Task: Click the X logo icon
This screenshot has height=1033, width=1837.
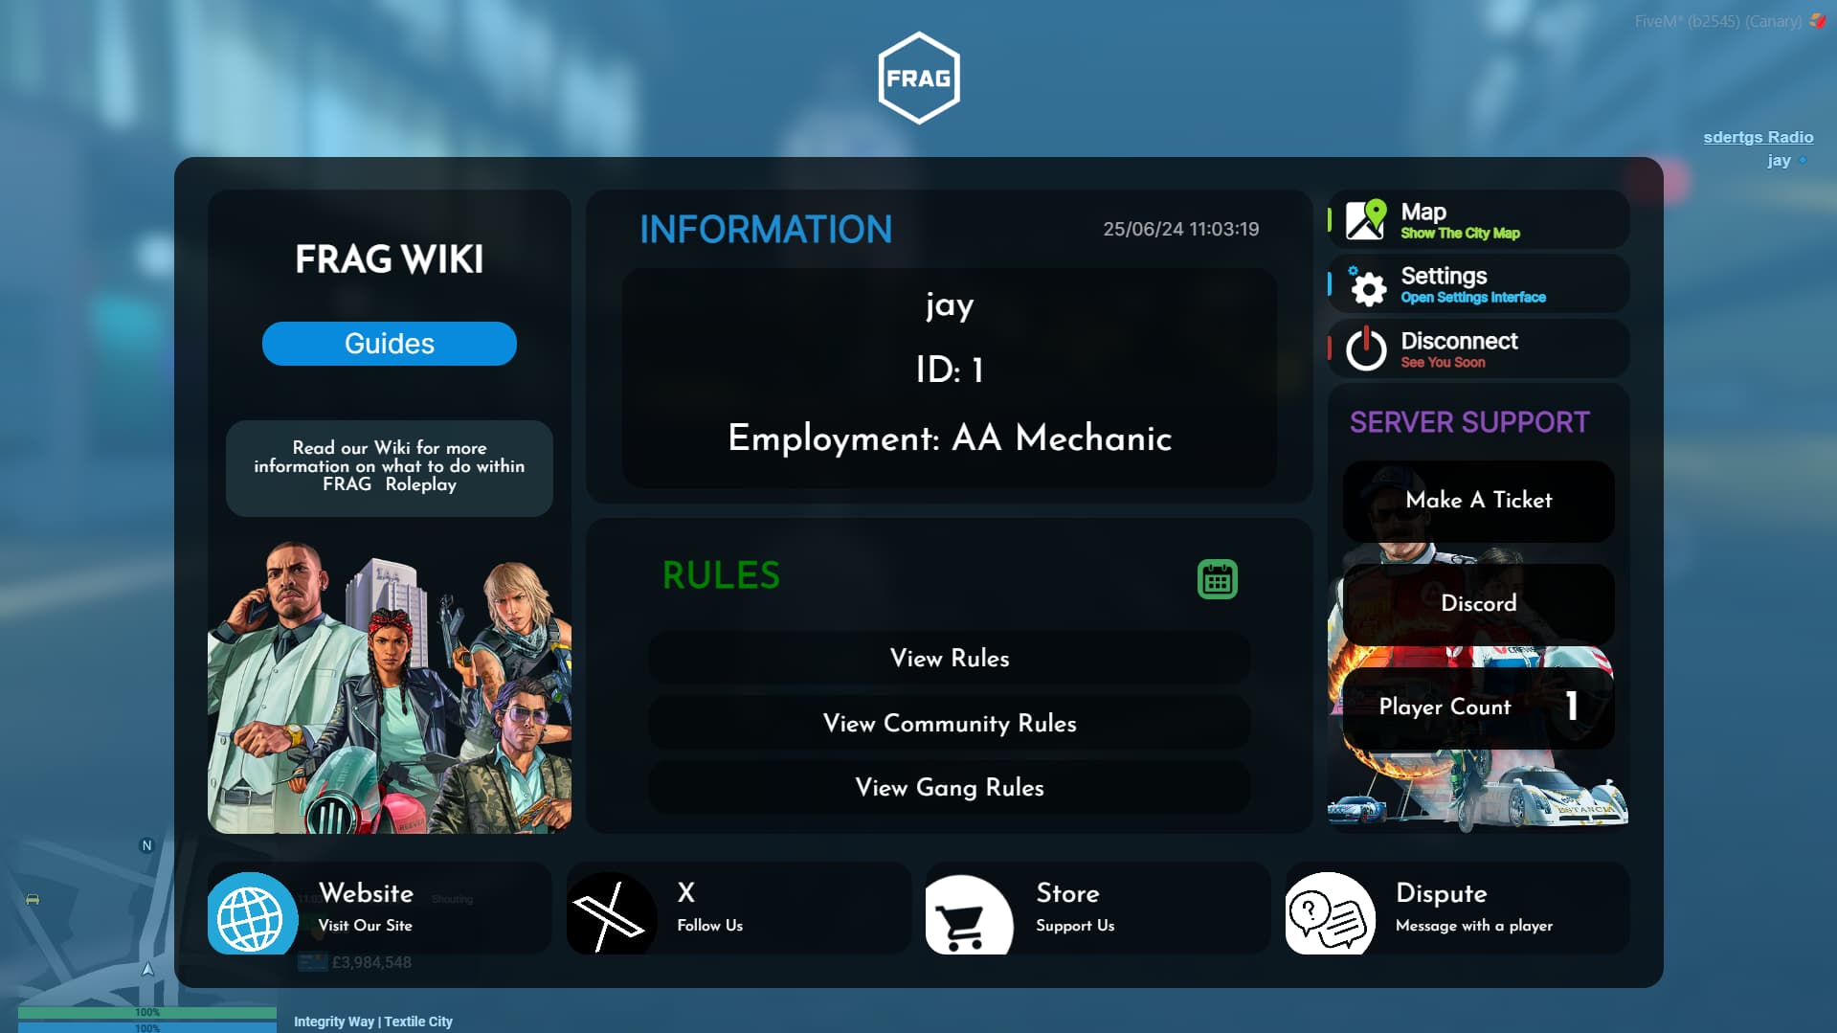Action: tap(611, 913)
